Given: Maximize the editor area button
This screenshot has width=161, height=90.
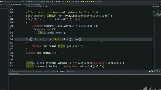Looking at the screenshot, I should coord(153,4).
